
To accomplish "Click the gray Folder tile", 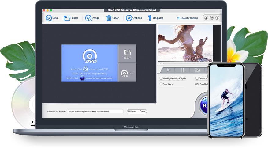I will point(127,54).
